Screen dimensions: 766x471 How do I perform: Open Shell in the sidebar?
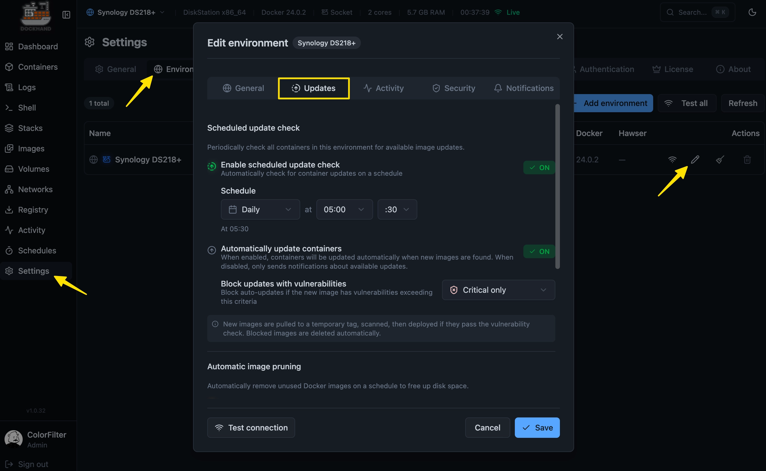click(x=36, y=107)
